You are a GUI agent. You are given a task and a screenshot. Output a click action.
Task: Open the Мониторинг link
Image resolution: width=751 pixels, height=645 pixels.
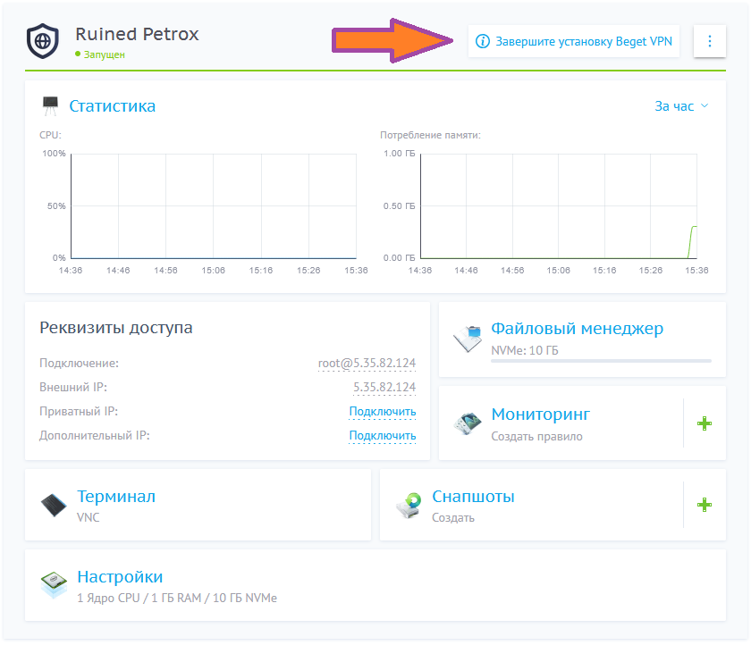(541, 415)
